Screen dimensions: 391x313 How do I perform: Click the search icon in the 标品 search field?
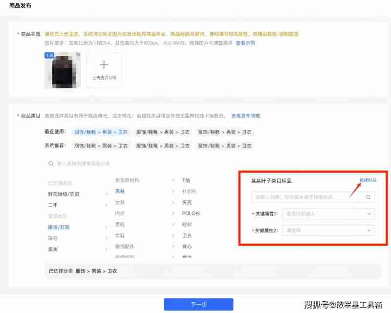click(x=369, y=197)
